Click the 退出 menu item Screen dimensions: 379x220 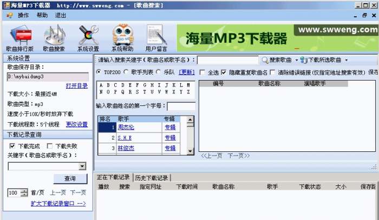pos(61,16)
